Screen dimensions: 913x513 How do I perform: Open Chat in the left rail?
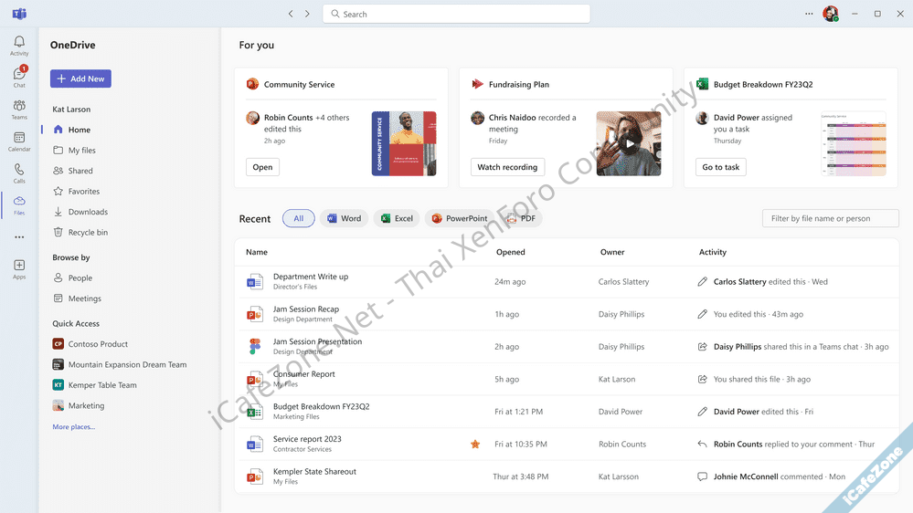click(19, 75)
